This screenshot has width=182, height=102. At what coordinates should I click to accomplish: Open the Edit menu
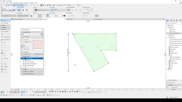[4, 3]
